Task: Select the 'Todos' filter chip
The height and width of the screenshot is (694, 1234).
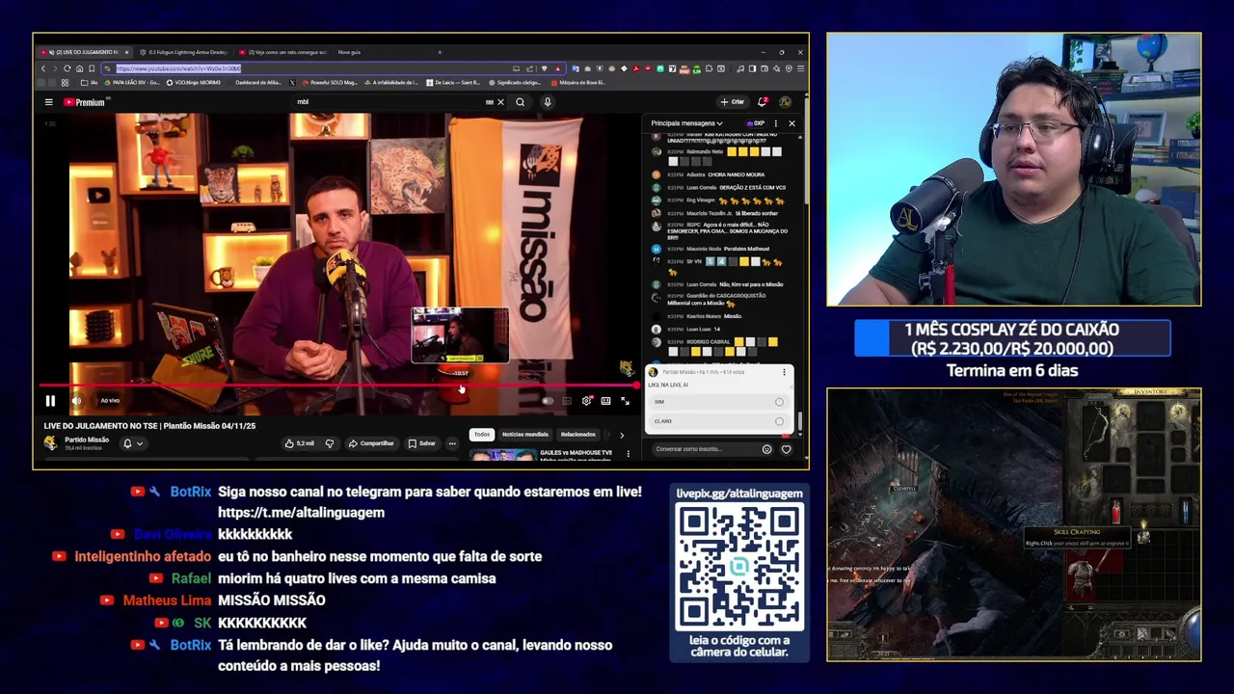Action: [482, 435]
